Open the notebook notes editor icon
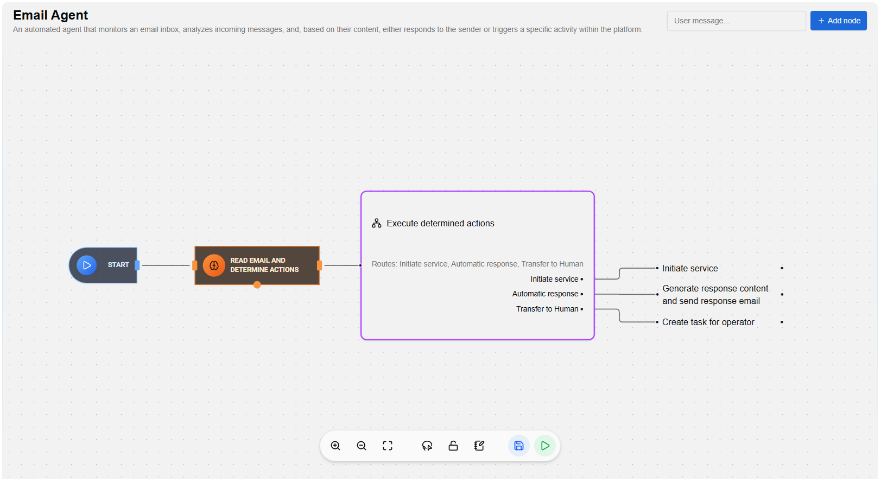This screenshot has width=881, height=482. point(479,446)
